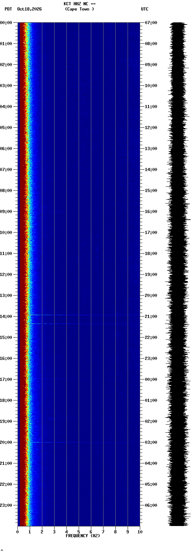Image resolution: width=193 pixels, height=554 pixels.
Task: Click the bright event line just before 14:00 PDT
Action: [84, 315]
